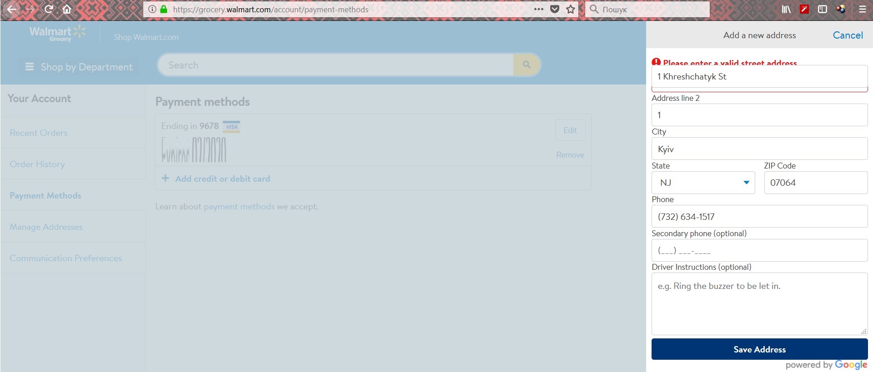Bookmark this page with the star icon
The width and height of the screenshot is (873, 372).
[571, 9]
